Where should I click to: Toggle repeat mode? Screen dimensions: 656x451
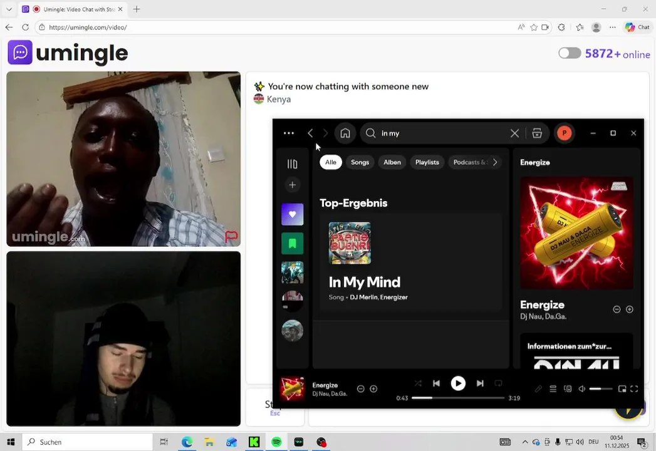[x=498, y=383]
